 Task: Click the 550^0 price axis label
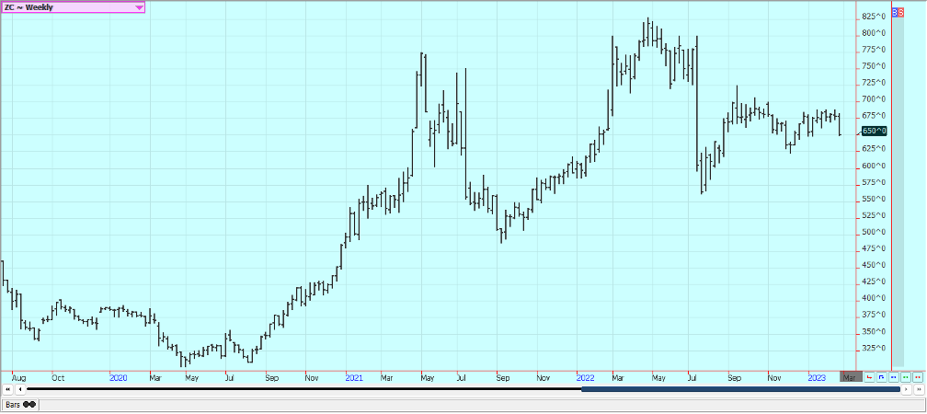tap(875, 199)
